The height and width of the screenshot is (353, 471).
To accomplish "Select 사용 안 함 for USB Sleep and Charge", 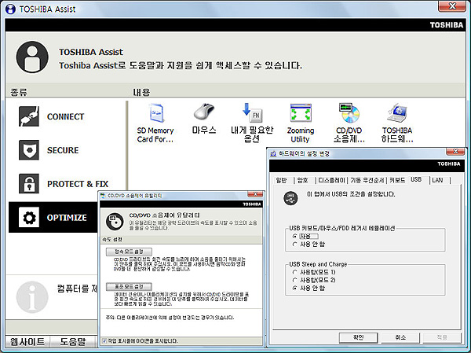I will [294, 288].
